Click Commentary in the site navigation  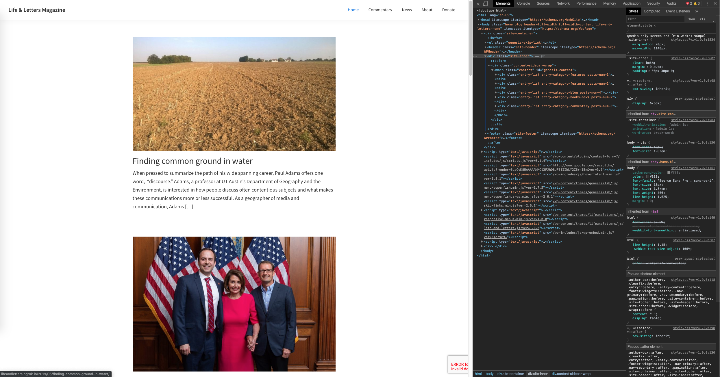(x=380, y=10)
